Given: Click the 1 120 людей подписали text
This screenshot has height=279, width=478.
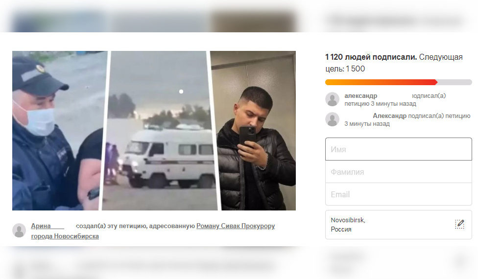Looking at the screenshot, I should point(371,57).
